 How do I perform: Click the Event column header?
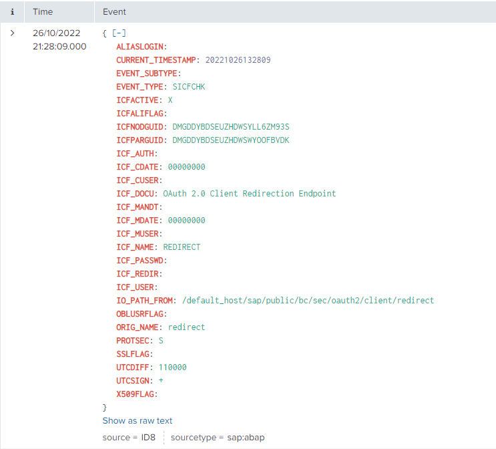[x=114, y=11]
